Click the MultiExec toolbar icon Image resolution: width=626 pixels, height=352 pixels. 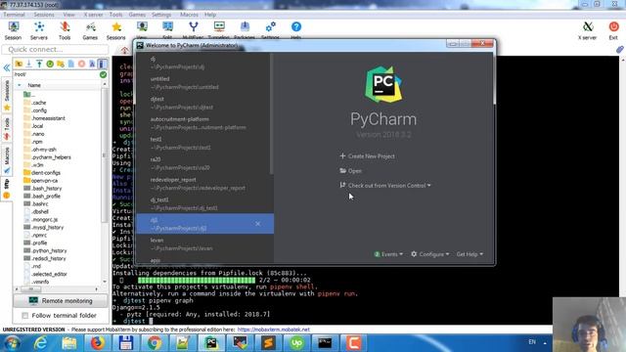click(x=194, y=29)
